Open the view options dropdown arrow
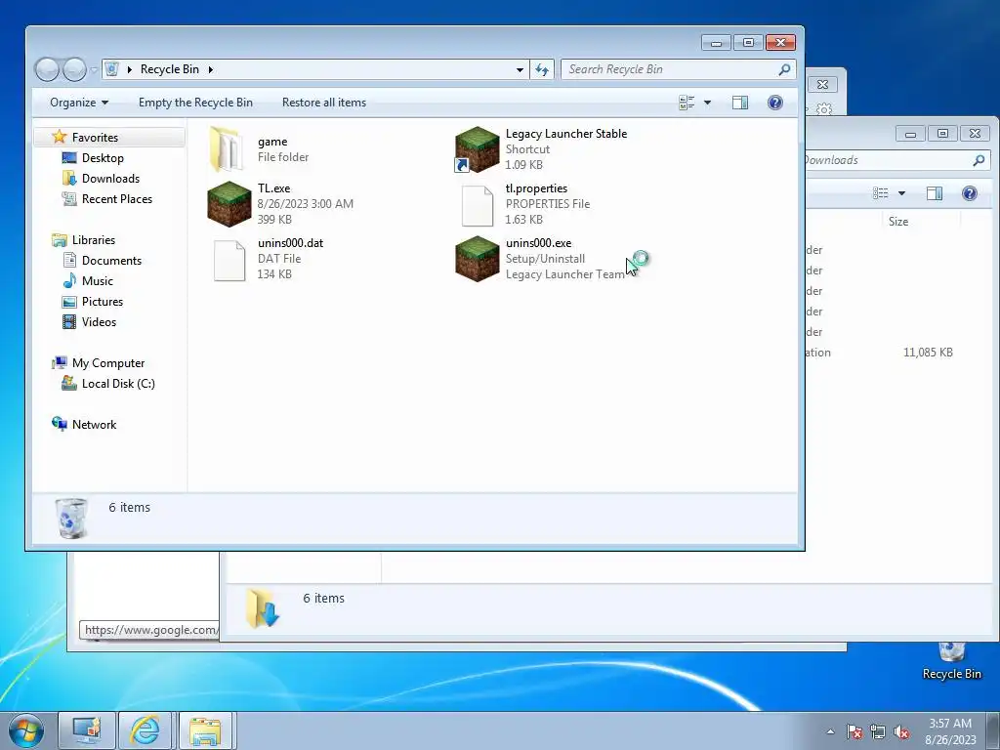This screenshot has width=1000, height=750. 707,103
